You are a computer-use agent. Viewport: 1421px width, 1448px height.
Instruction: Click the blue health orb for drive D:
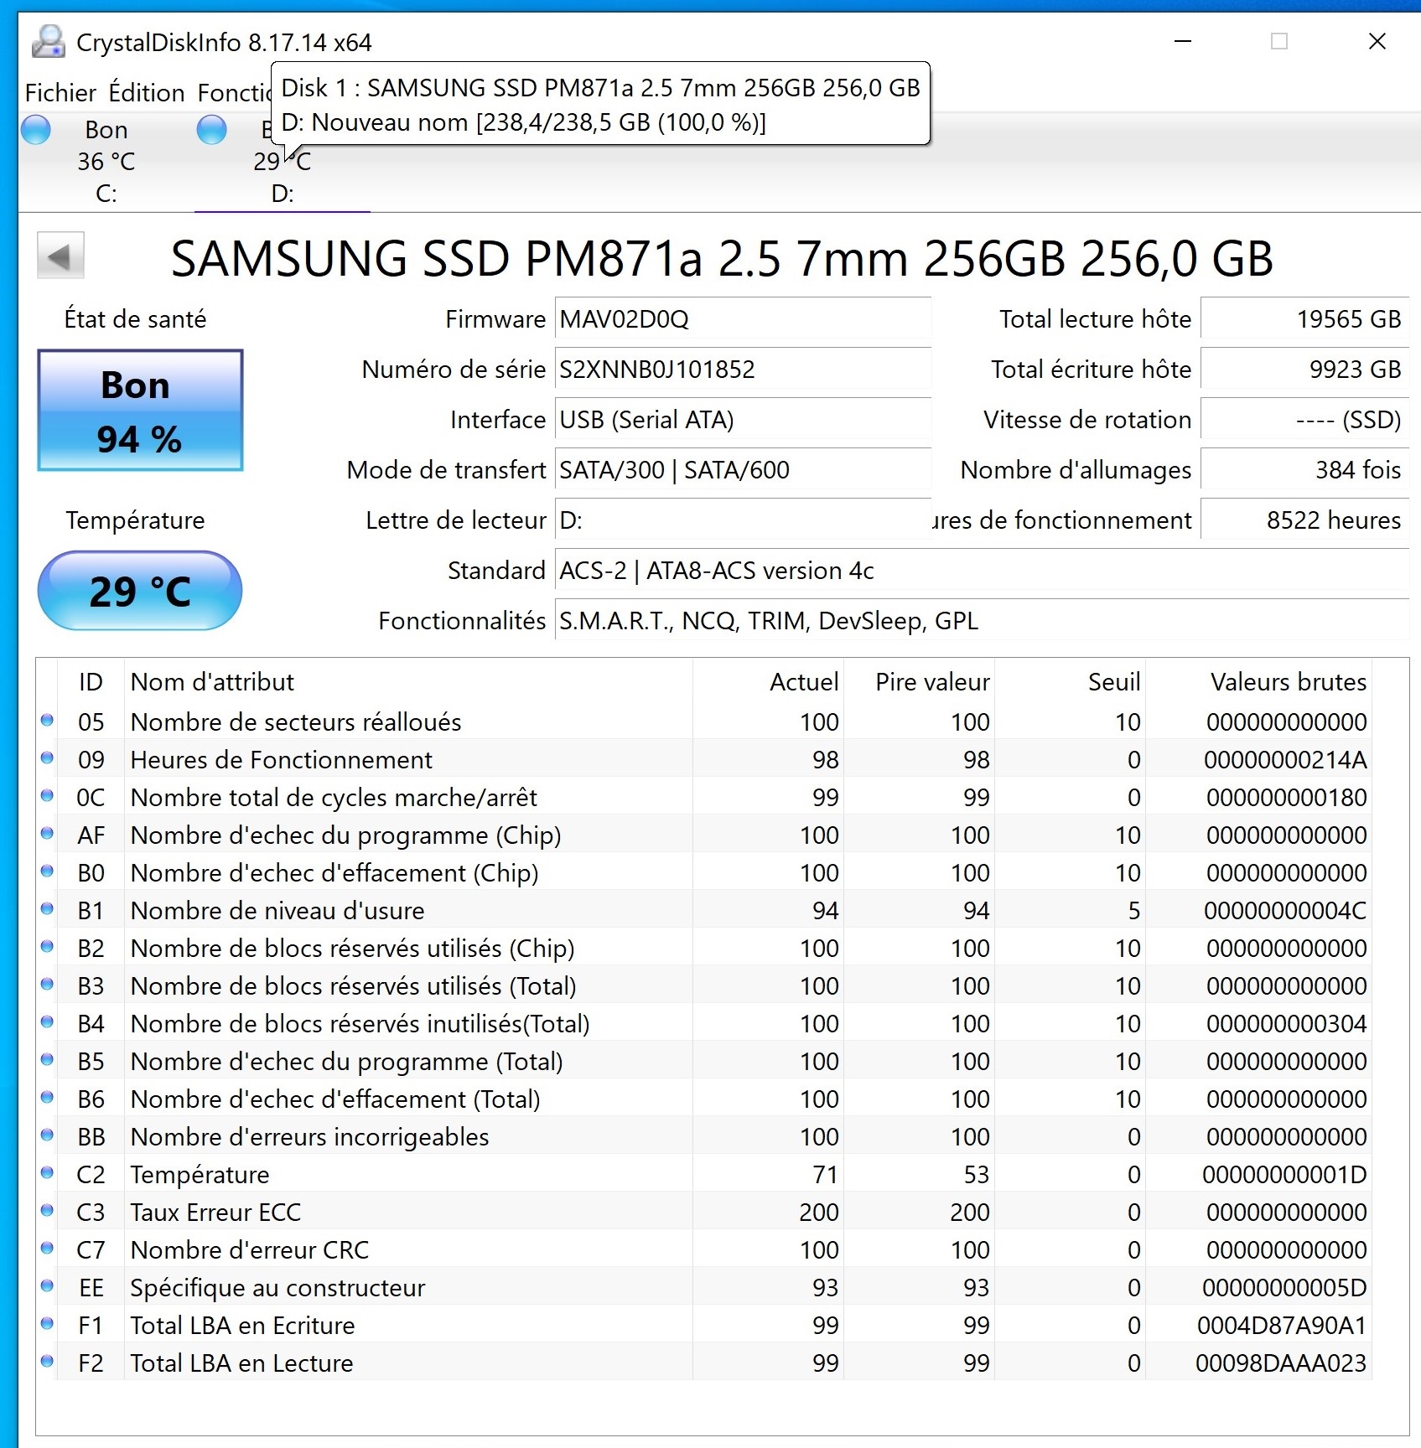[x=211, y=130]
